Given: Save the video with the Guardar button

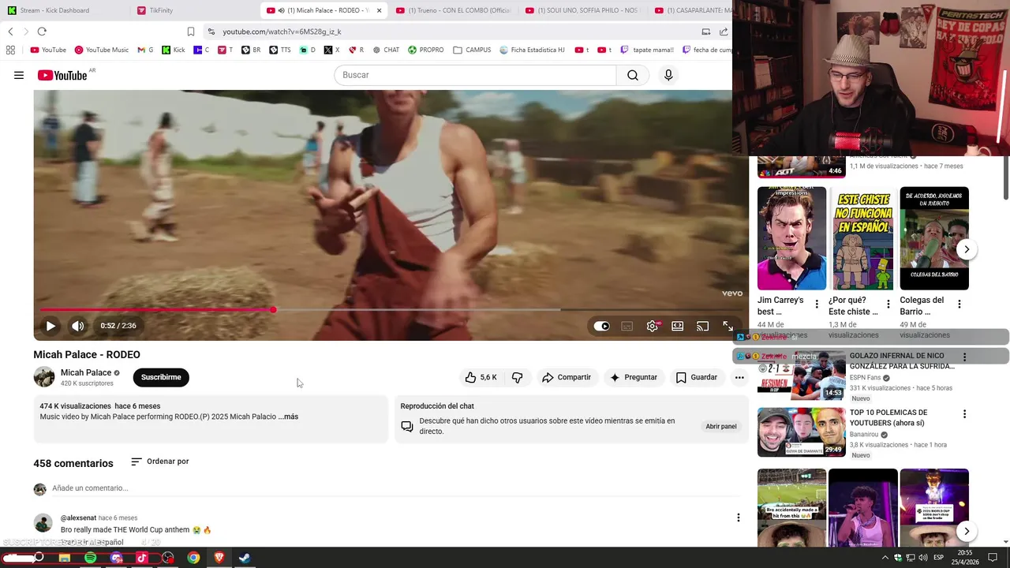Looking at the screenshot, I should 696,377.
